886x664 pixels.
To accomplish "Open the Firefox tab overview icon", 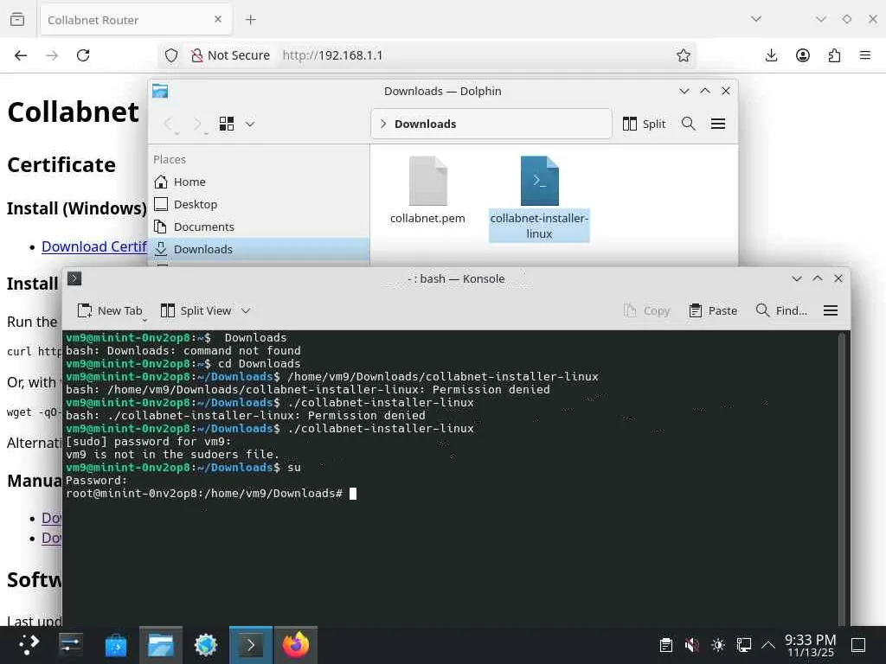I will click(x=17, y=20).
